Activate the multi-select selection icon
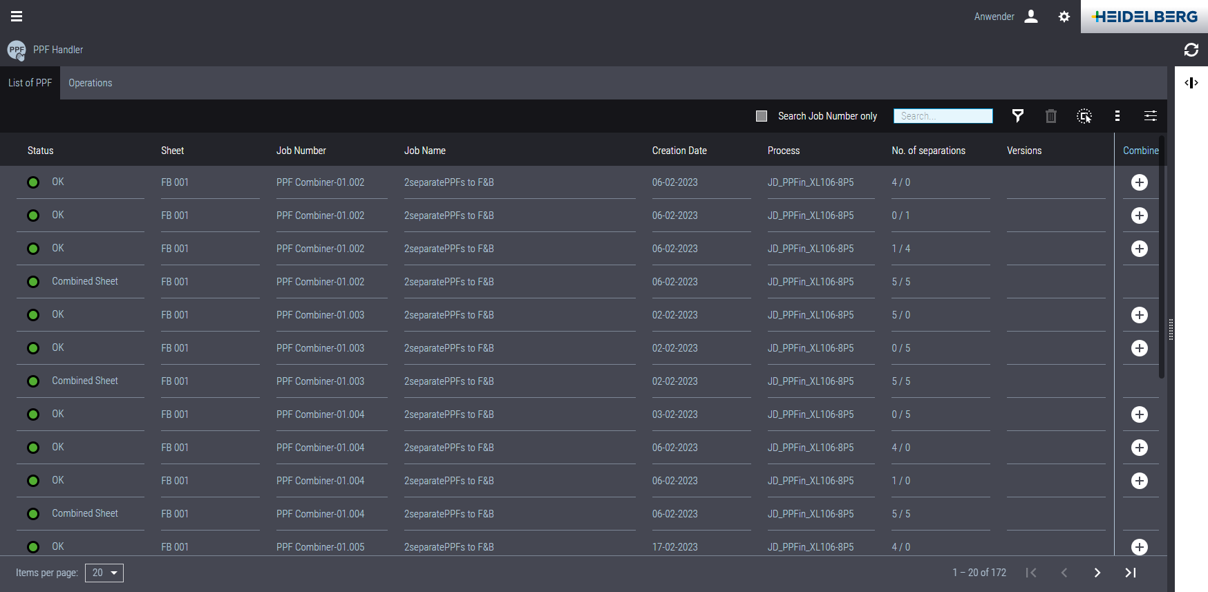The image size is (1208, 592). pos(1084,116)
